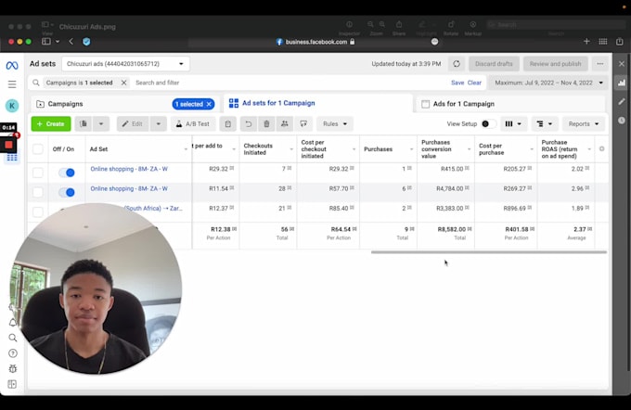This screenshot has width=631, height=410.
Task: Expand the duplicate options dropdown arrow
Action: 101,124
